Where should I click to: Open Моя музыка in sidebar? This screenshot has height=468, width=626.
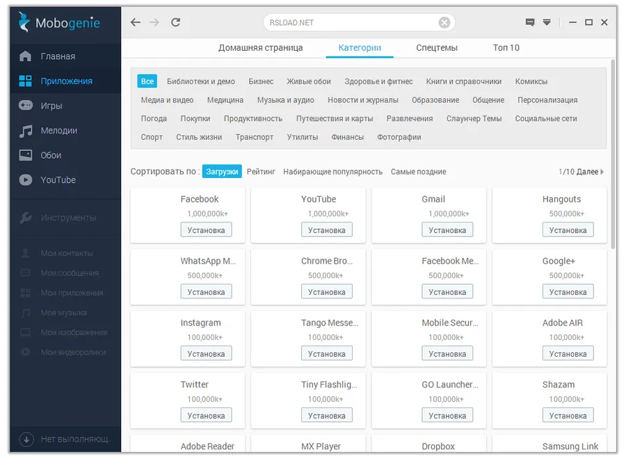click(63, 313)
